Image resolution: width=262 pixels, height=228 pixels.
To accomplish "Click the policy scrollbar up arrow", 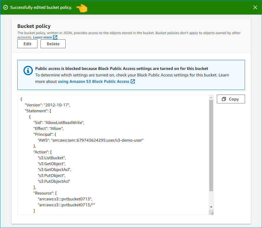I will coord(211,98).
